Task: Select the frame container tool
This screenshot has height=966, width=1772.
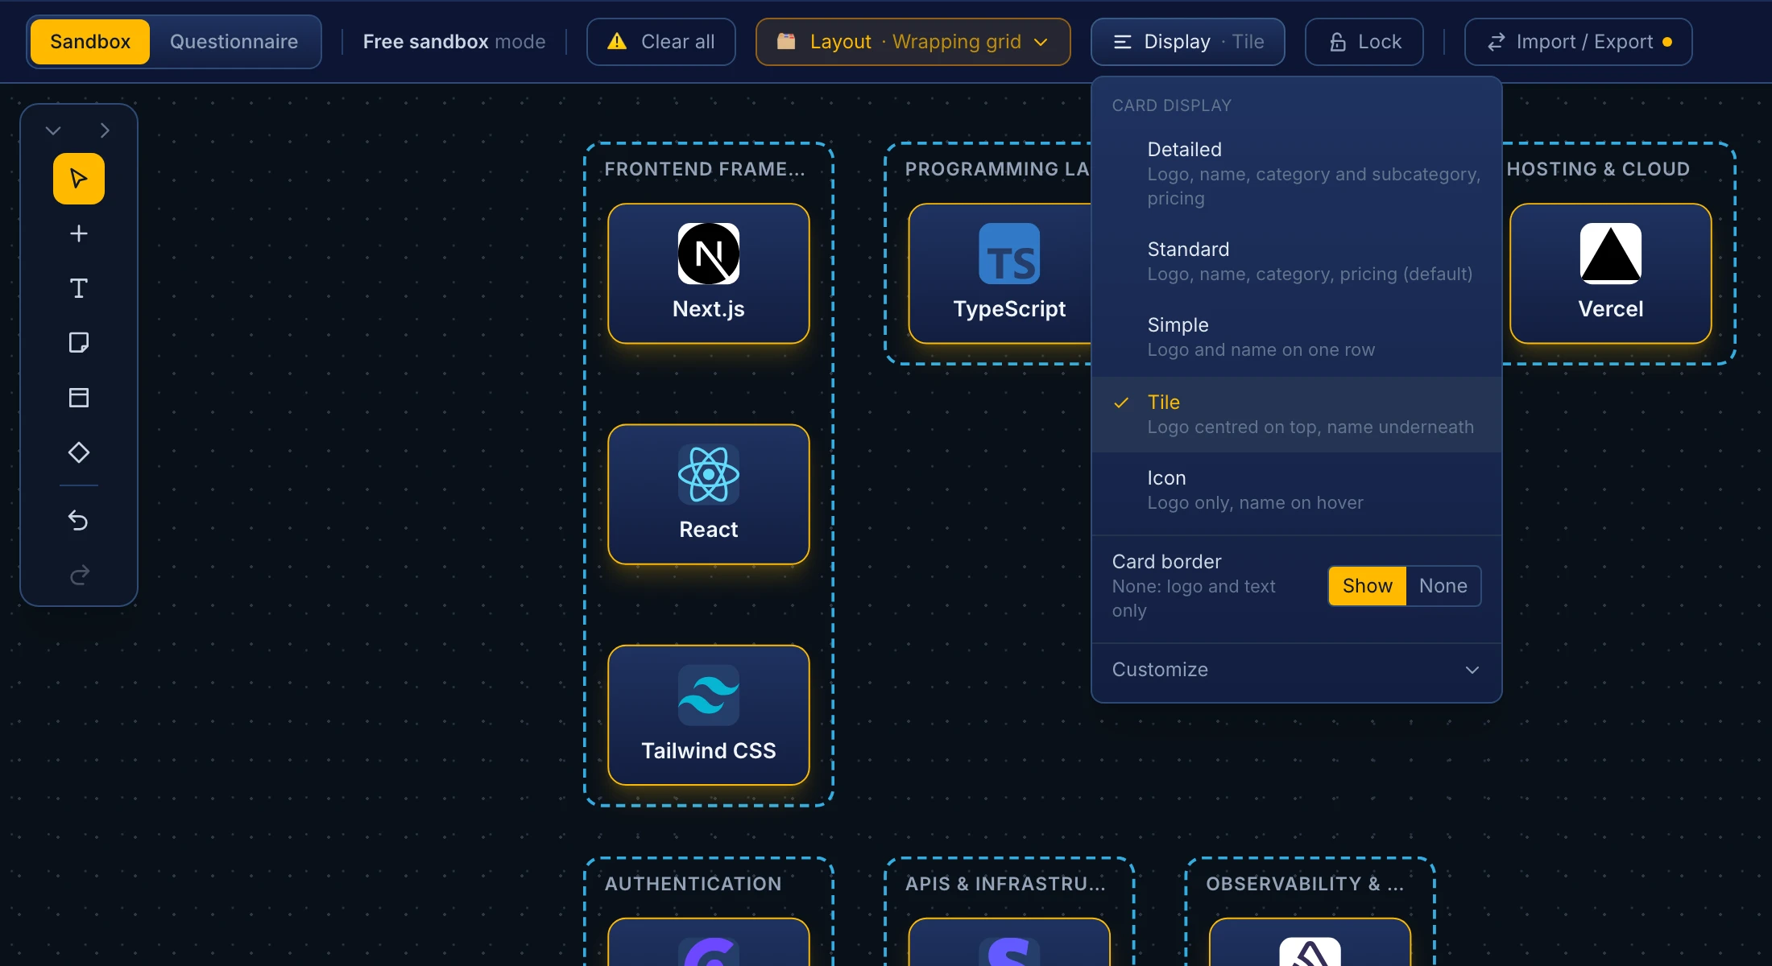Action: 79,398
